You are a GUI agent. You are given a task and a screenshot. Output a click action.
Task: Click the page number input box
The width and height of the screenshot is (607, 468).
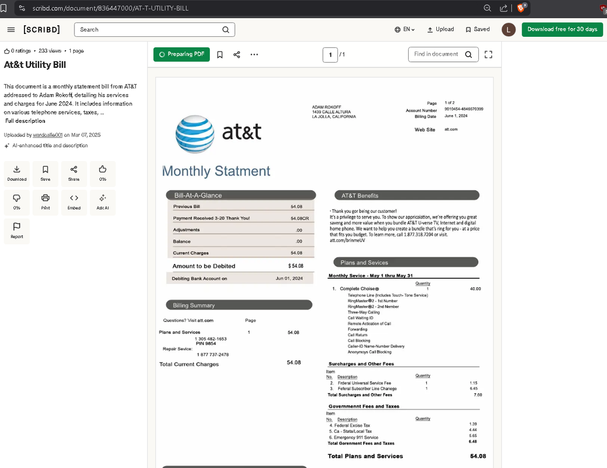(x=330, y=54)
